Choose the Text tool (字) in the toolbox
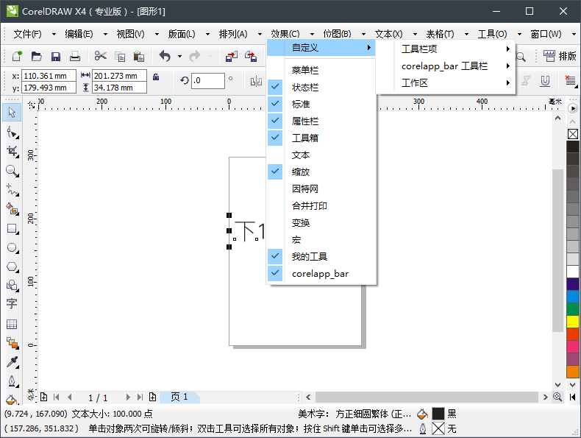 click(12, 304)
